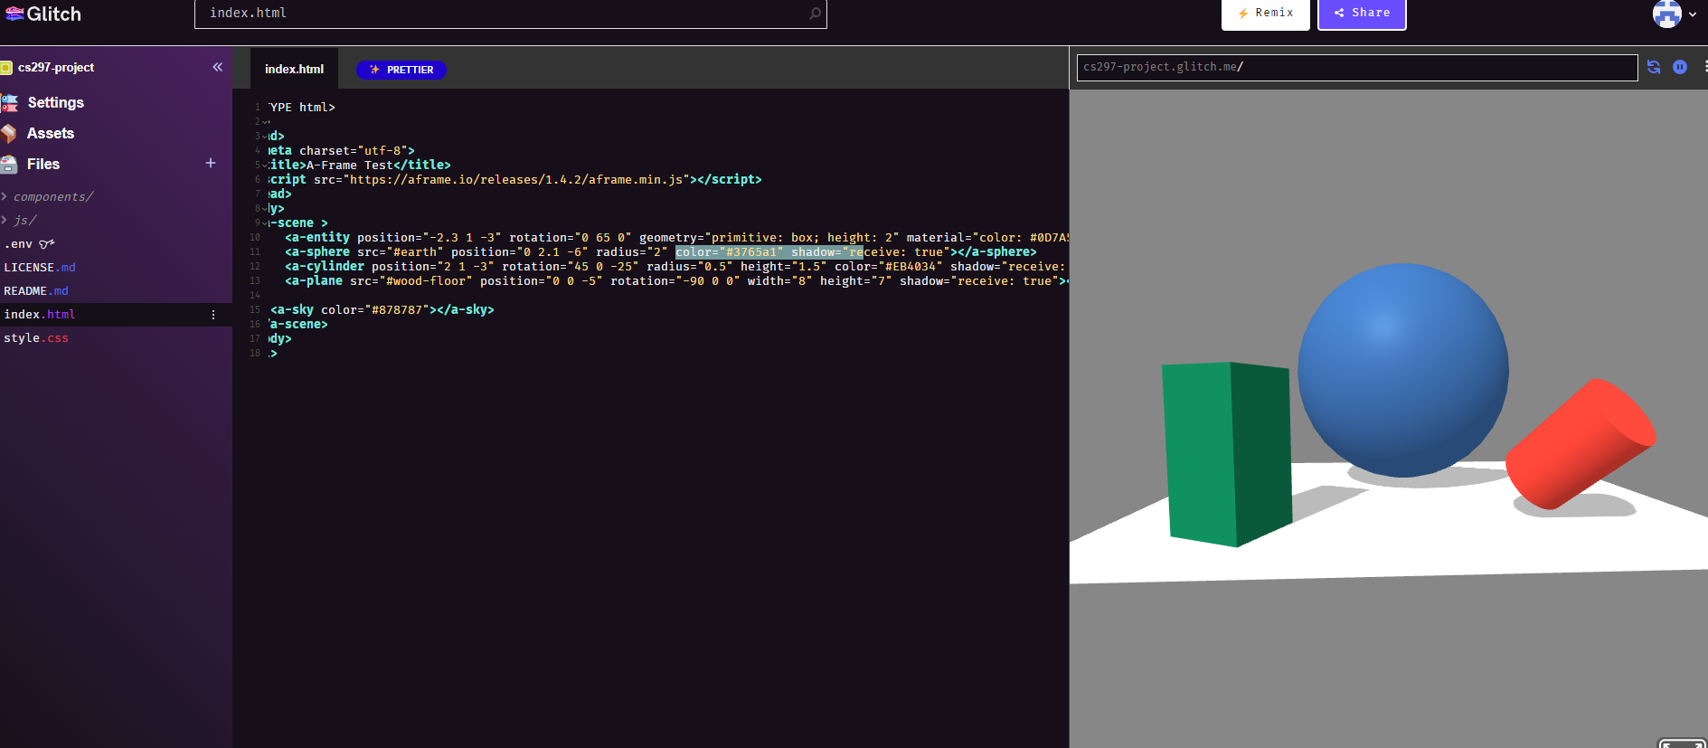The image size is (1708, 748).
Task: Expand the account dropdown chevron
Action: pos(1693,14)
